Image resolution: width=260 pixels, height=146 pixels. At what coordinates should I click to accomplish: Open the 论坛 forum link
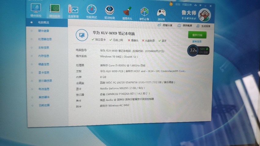tap(178, 5)
